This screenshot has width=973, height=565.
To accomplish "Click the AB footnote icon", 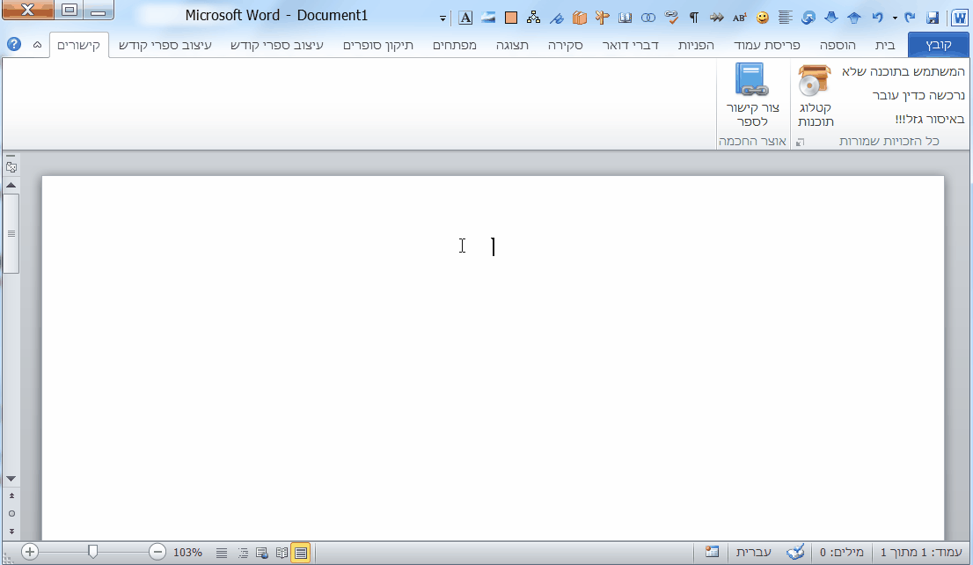I will click(x=739, y=18).
